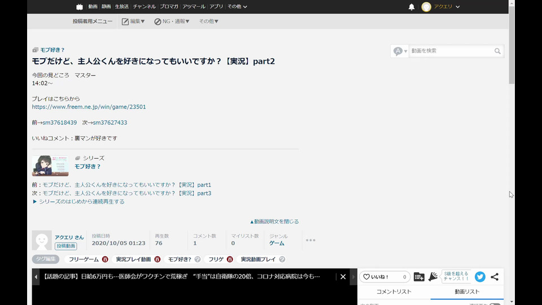The height and width of the screenshot is (305, 542).
Task: Open 動画 in the top menu
Action: pos(93,7)
